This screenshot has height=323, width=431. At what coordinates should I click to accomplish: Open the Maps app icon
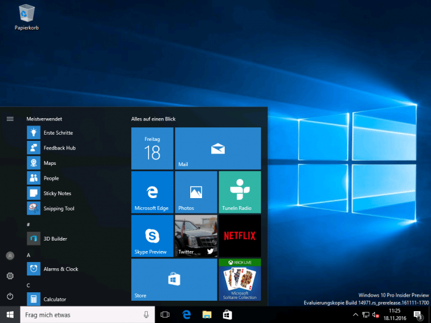pyautogui.click(x=33, y=163)
